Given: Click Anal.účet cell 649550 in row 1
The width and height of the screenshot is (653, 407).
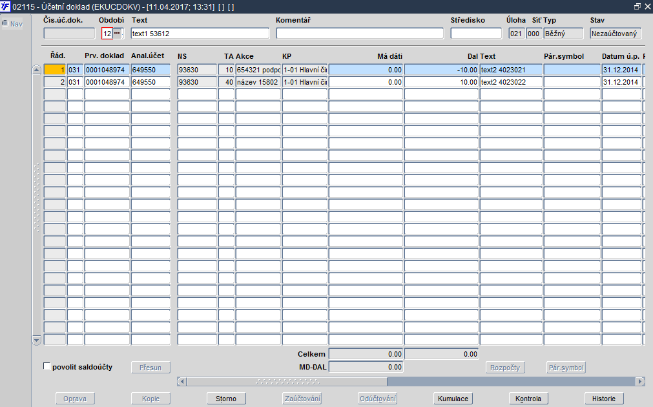Looking at the screenshot, I should (x=150, y=70).
